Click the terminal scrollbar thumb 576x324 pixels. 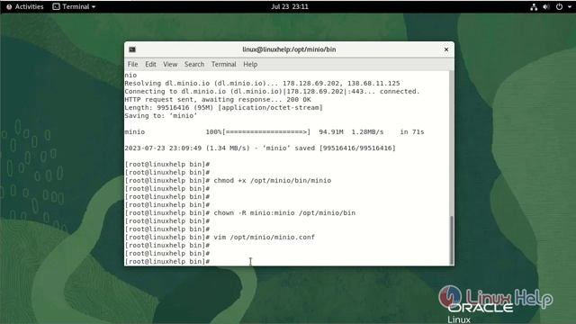click(x=452, y=240)
